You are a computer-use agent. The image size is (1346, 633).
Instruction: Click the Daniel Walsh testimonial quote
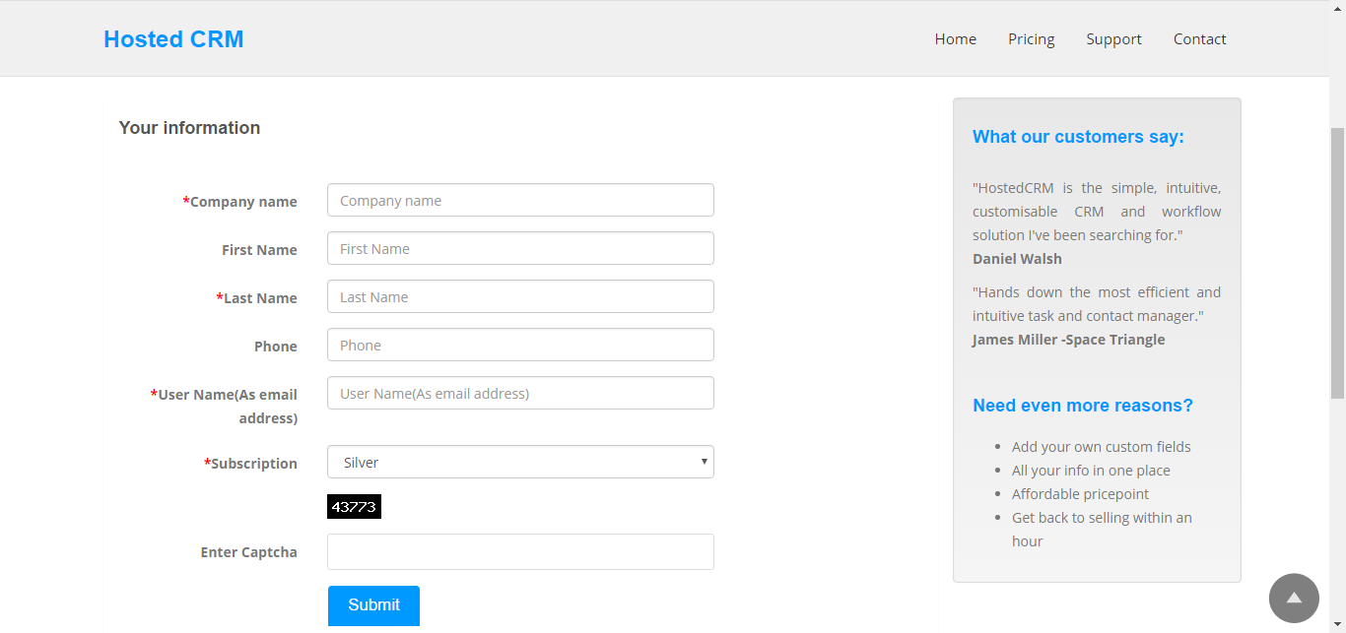(x=1097, y=212)
